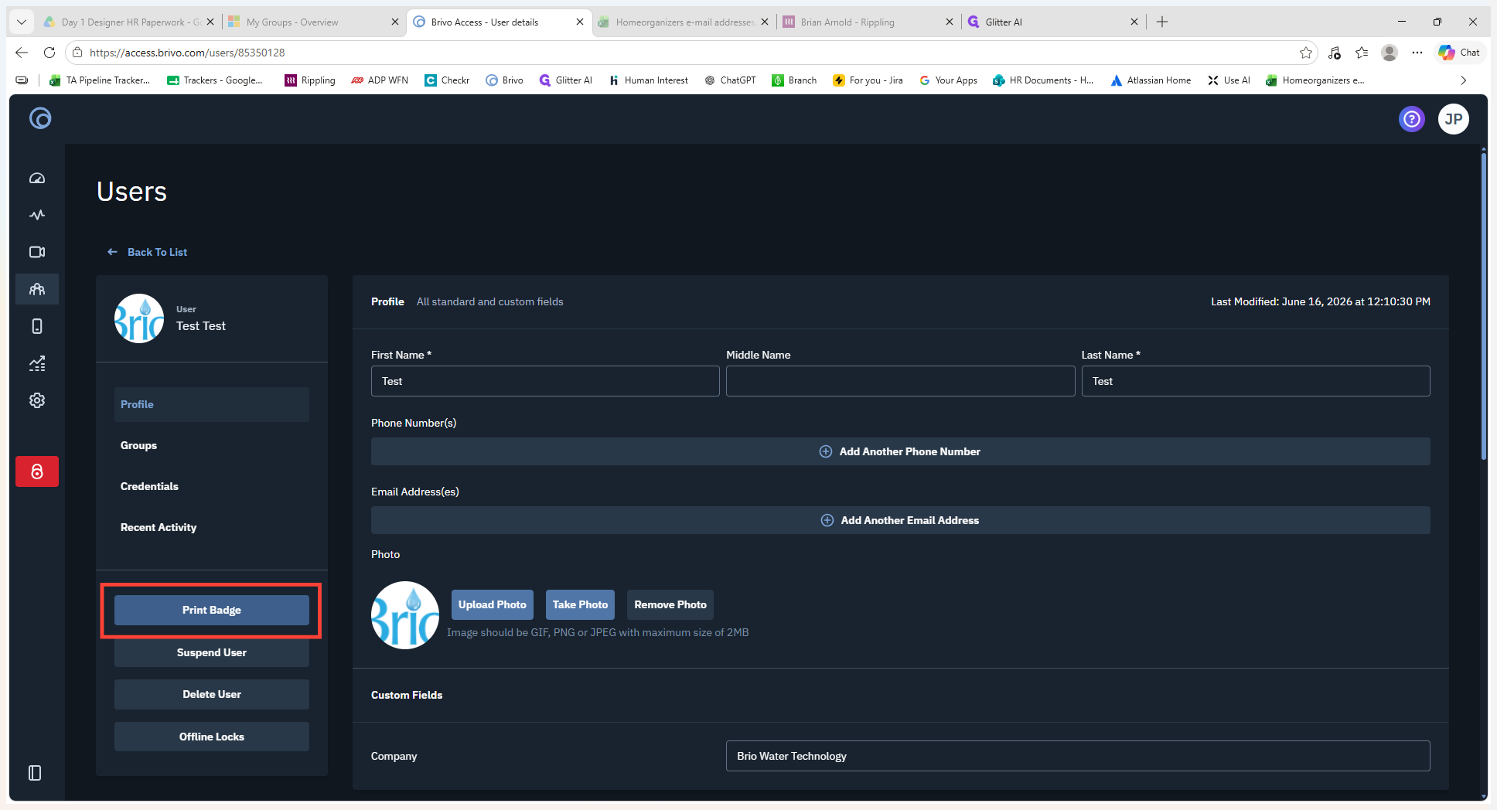
Task: Click the plus icon on Add Another Email Address
Action: click(x=827, y=520)
